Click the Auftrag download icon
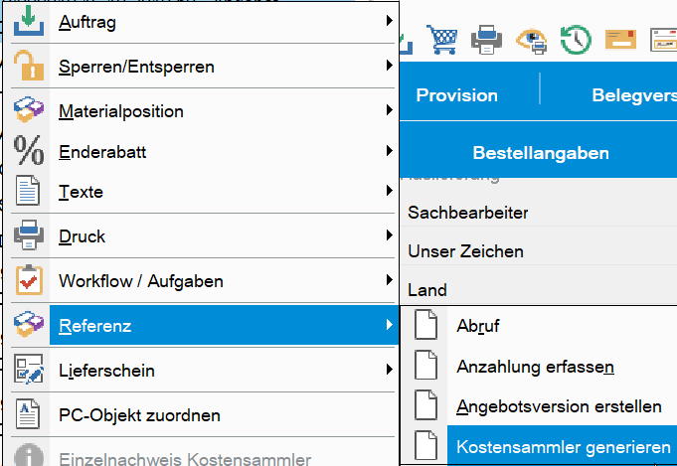 pyautogui.click(x=30, y=22)
